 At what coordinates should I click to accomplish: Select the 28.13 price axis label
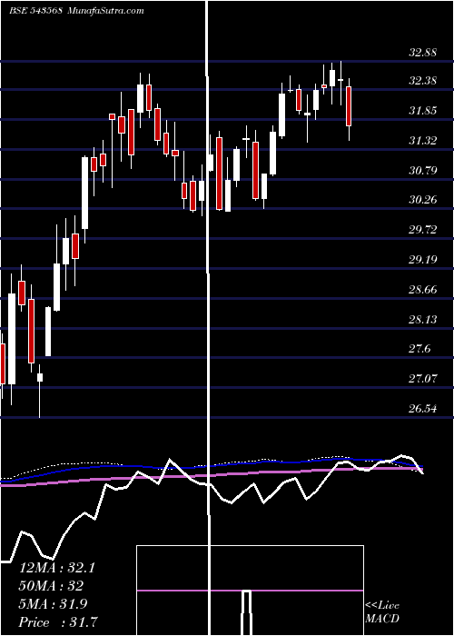[x=423, y=320]
